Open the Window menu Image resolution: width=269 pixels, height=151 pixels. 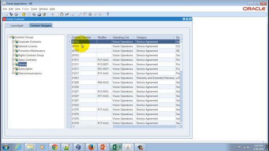click(x=43, y=9)
